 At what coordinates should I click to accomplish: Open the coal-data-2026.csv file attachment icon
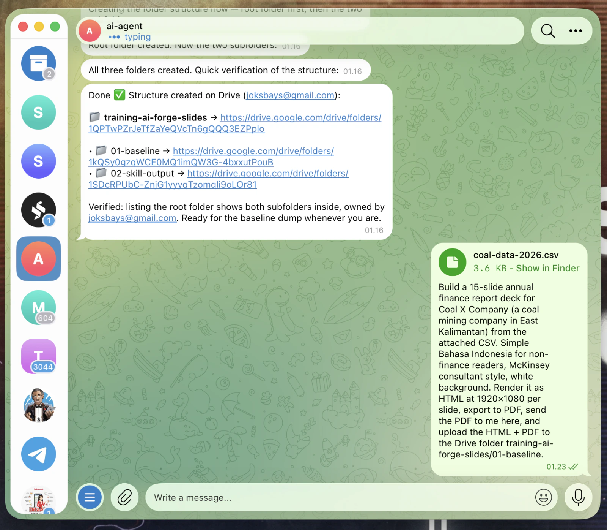click(452, 262)
